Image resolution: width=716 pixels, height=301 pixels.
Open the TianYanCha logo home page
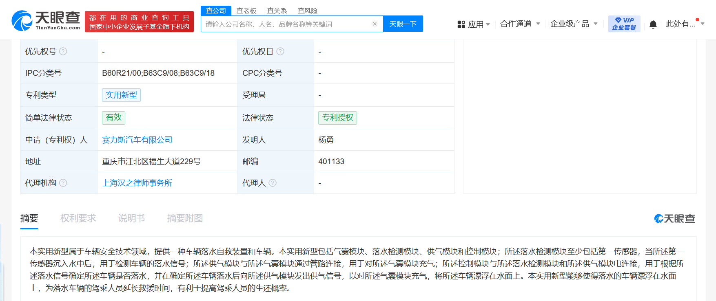point(46,21)
